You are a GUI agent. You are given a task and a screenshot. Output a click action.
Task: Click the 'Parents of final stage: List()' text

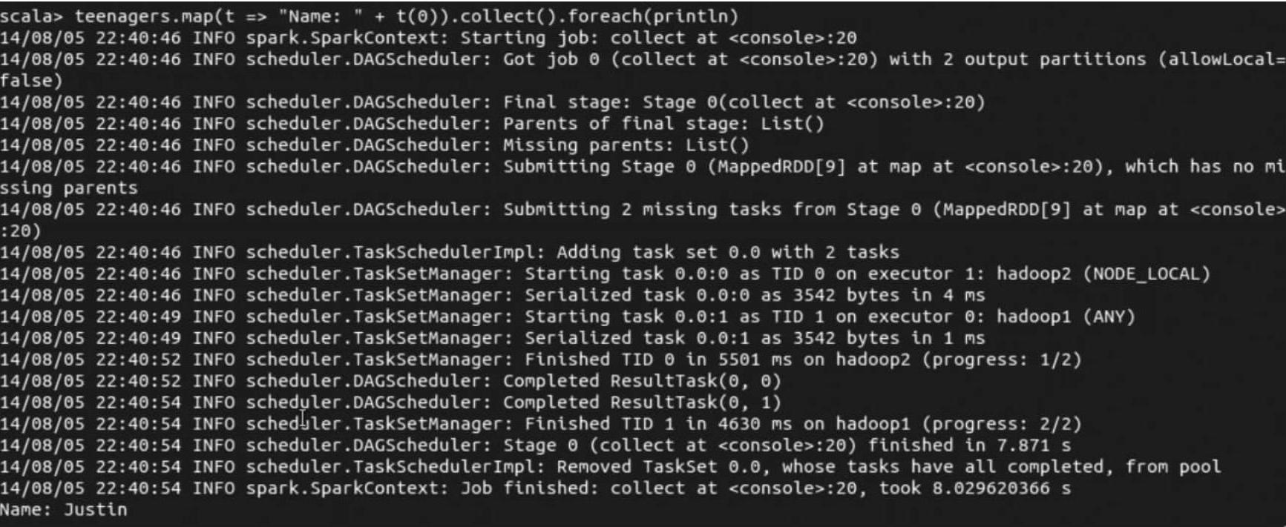click(x=663, y=124)
